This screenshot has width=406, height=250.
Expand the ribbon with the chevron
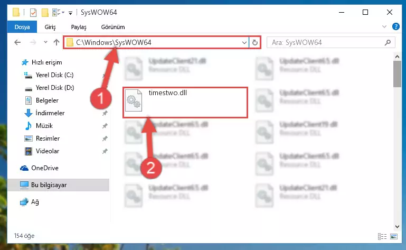[x=384, y=26]
